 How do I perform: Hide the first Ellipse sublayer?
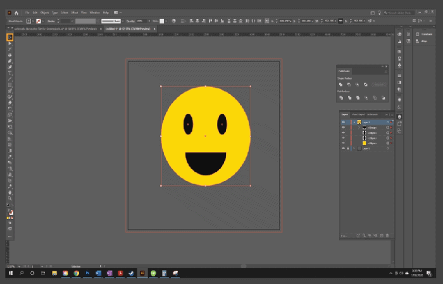(343, 133)
